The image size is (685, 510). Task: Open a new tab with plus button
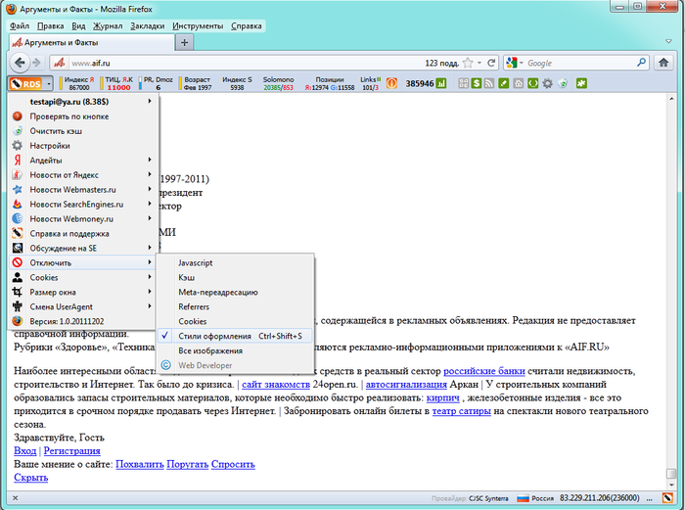184,42
